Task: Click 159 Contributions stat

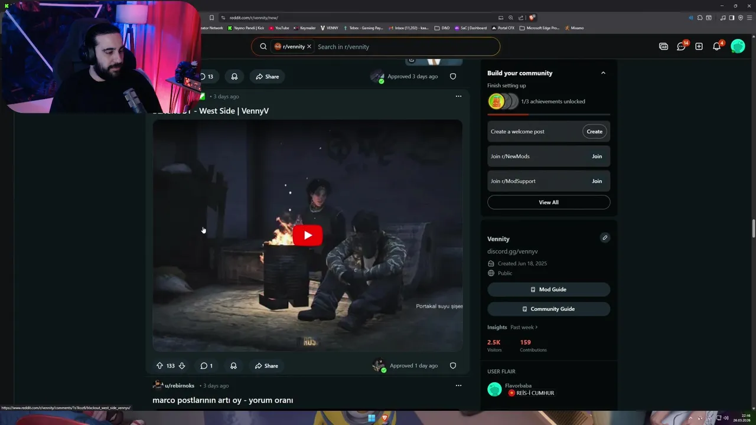Action: [533, 346]
